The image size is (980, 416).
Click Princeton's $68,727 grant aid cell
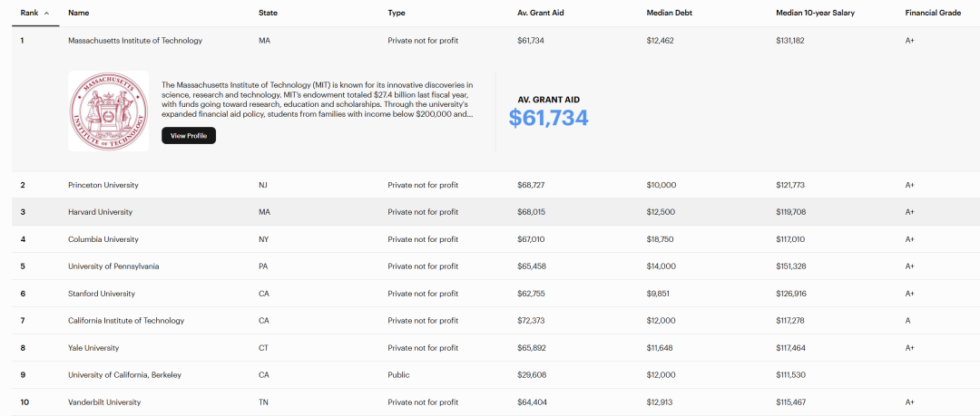coord(531,185)
